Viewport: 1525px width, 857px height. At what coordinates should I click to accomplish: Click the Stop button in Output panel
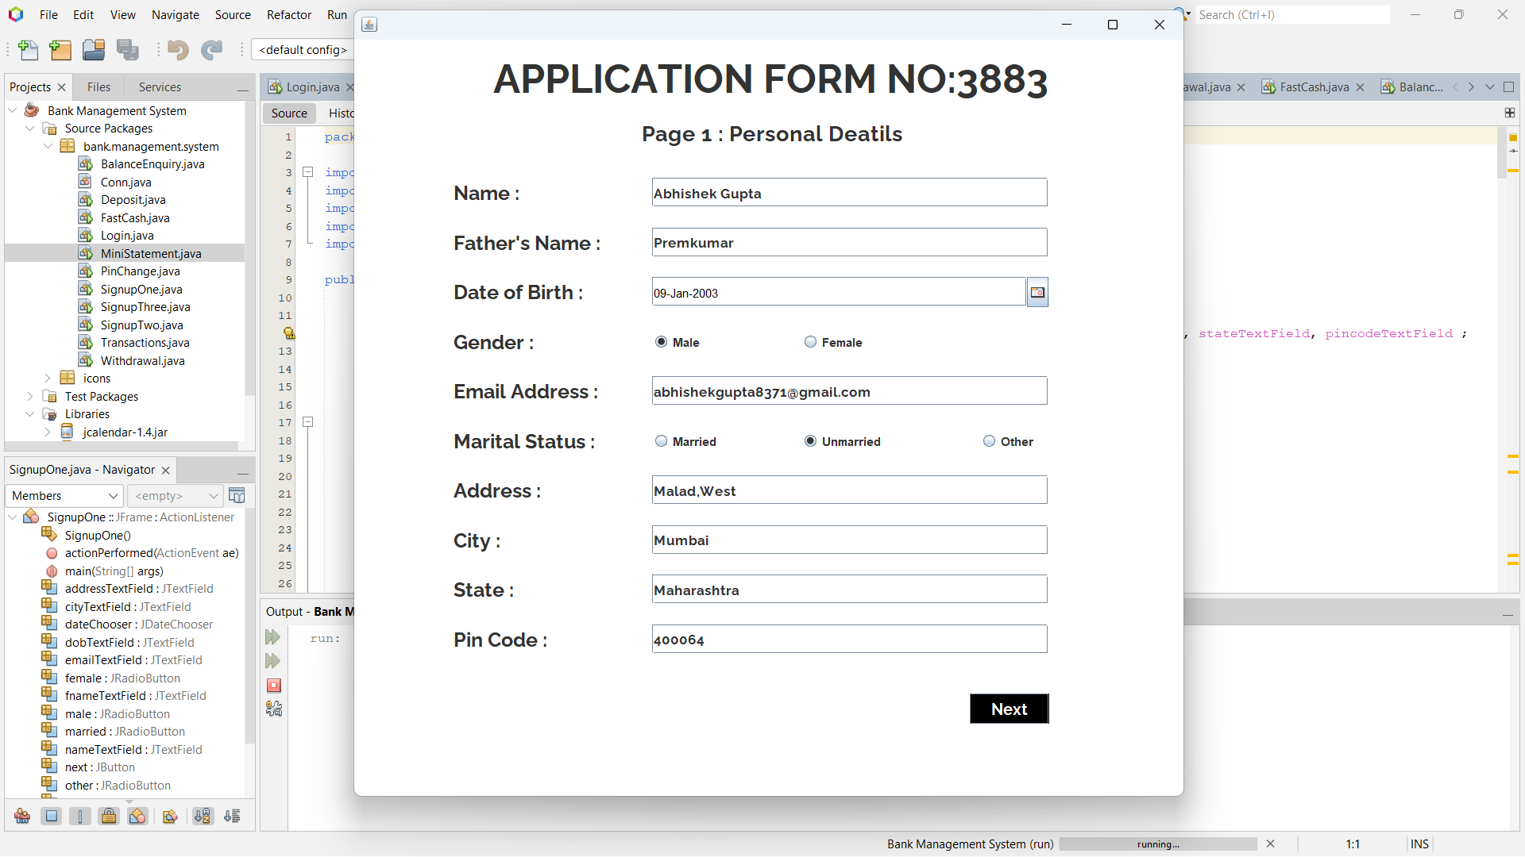tap(274, 686)
